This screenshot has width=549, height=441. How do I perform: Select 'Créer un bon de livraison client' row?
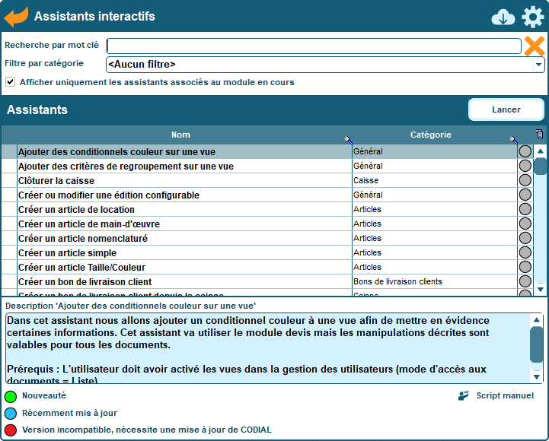(183, 281)
